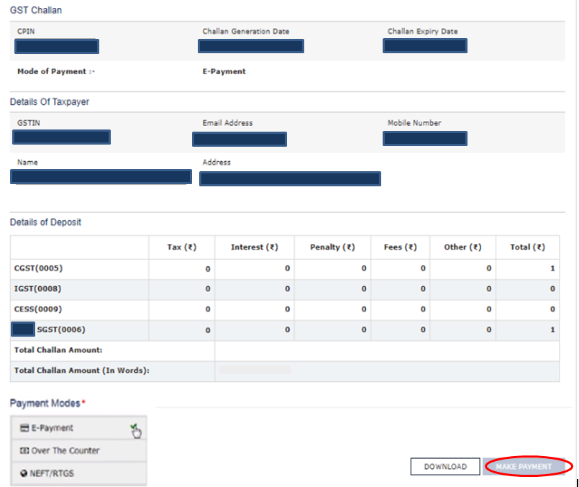Click the E-Payment mode value text
Image resolution: width=579 pixels, height=487 pixels.
coord(224,71)
